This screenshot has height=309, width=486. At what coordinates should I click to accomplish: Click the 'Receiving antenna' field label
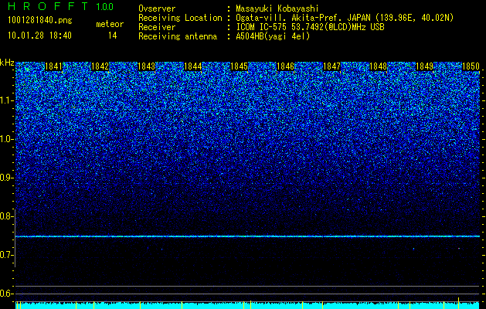(x=178, y=36)
